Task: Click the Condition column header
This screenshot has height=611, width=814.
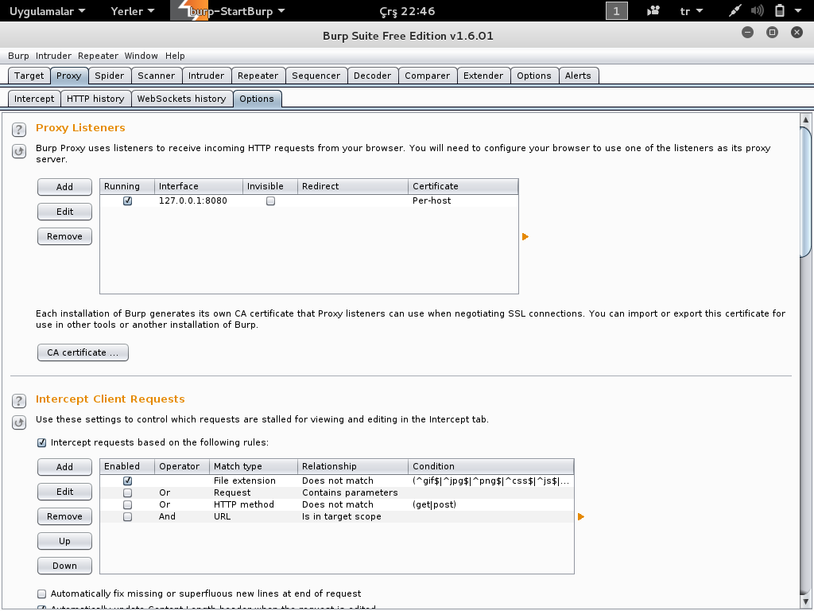Action: point(491,466)
